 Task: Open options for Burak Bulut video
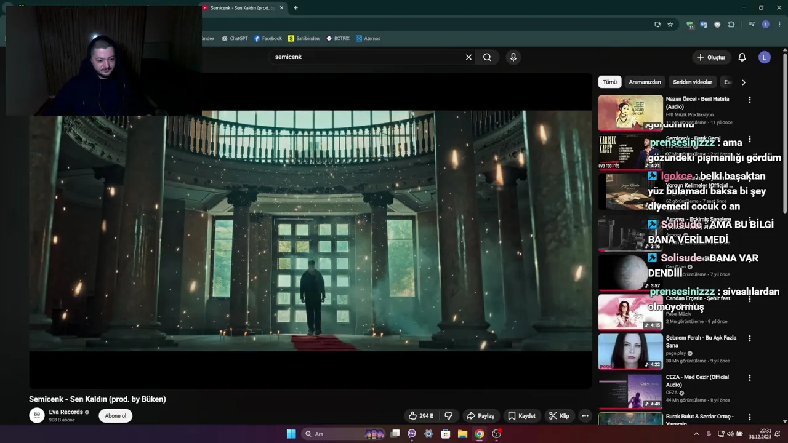coord(749,417)
